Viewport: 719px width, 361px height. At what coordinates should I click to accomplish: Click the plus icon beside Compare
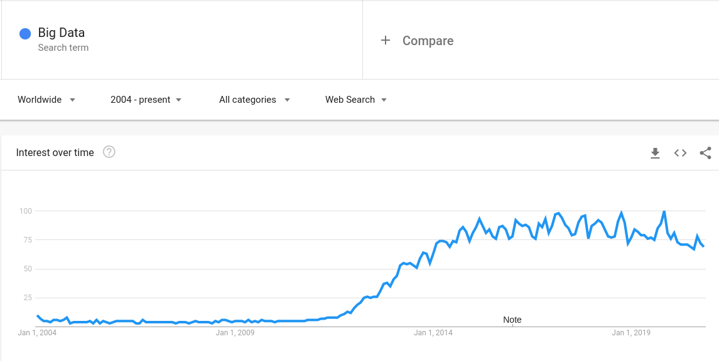(x=386, y=41)
